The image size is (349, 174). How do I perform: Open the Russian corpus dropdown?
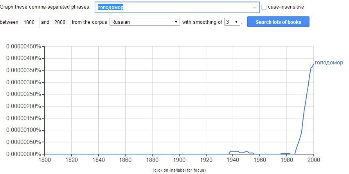pyautogui.click(x=144, y=22)
